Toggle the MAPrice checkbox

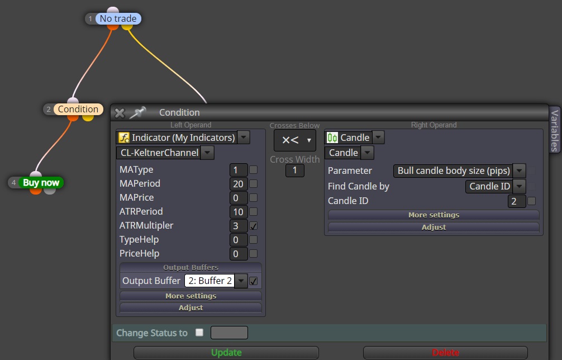[254, 197]
